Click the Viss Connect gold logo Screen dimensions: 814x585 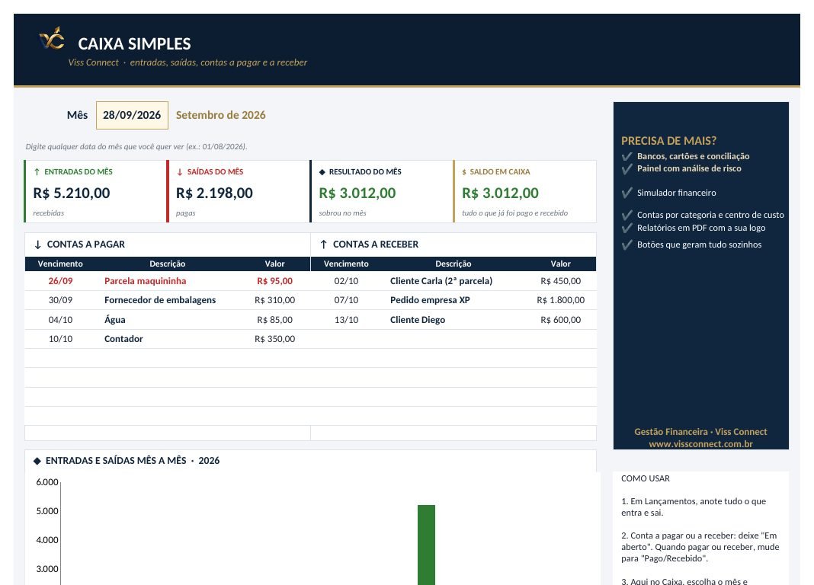pyautogui.click(x=52, y=38)
